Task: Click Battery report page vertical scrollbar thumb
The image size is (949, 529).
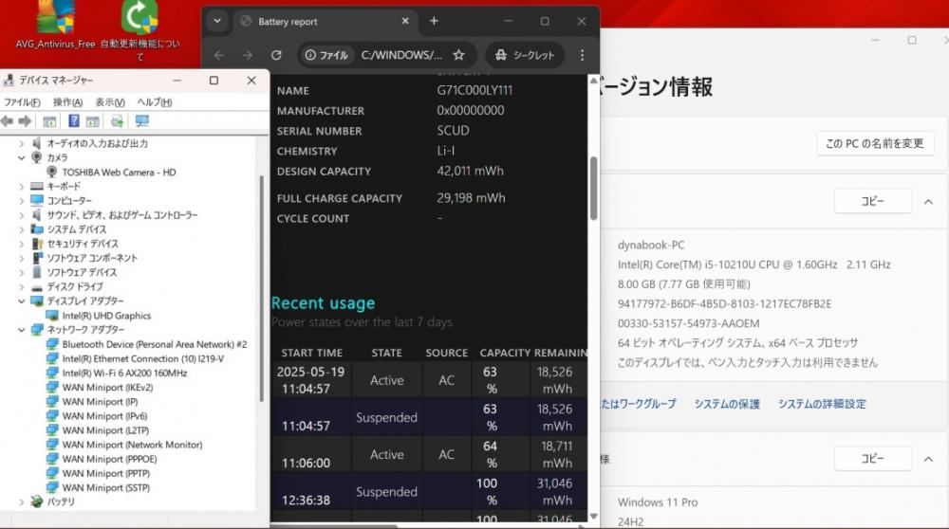Action: (594, 188)
